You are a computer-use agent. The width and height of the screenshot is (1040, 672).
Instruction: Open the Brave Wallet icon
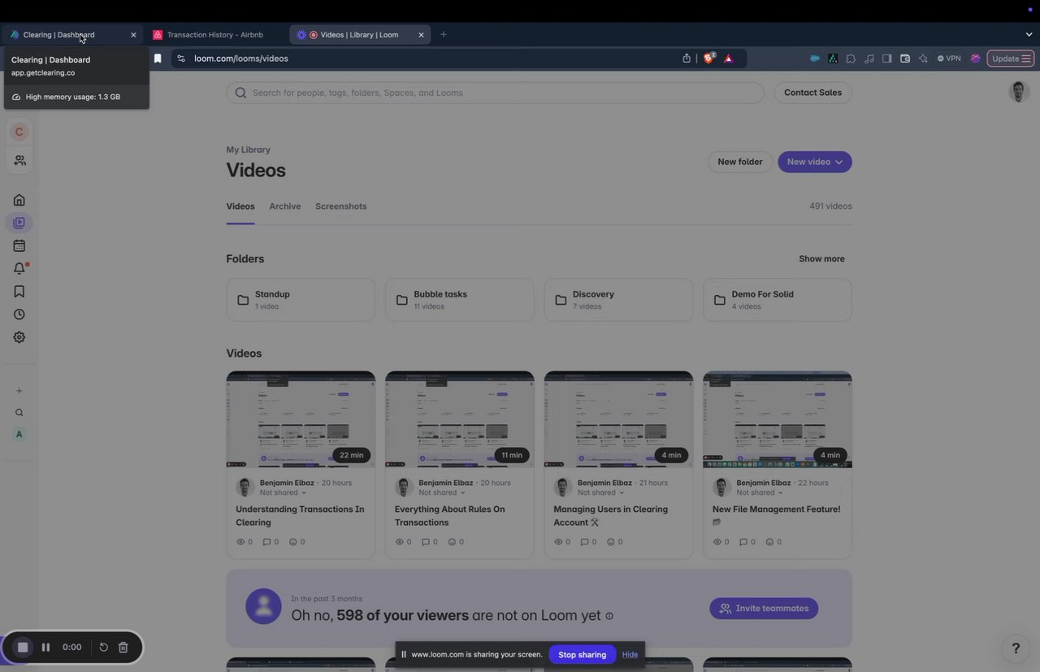click(x=905, y=59)
